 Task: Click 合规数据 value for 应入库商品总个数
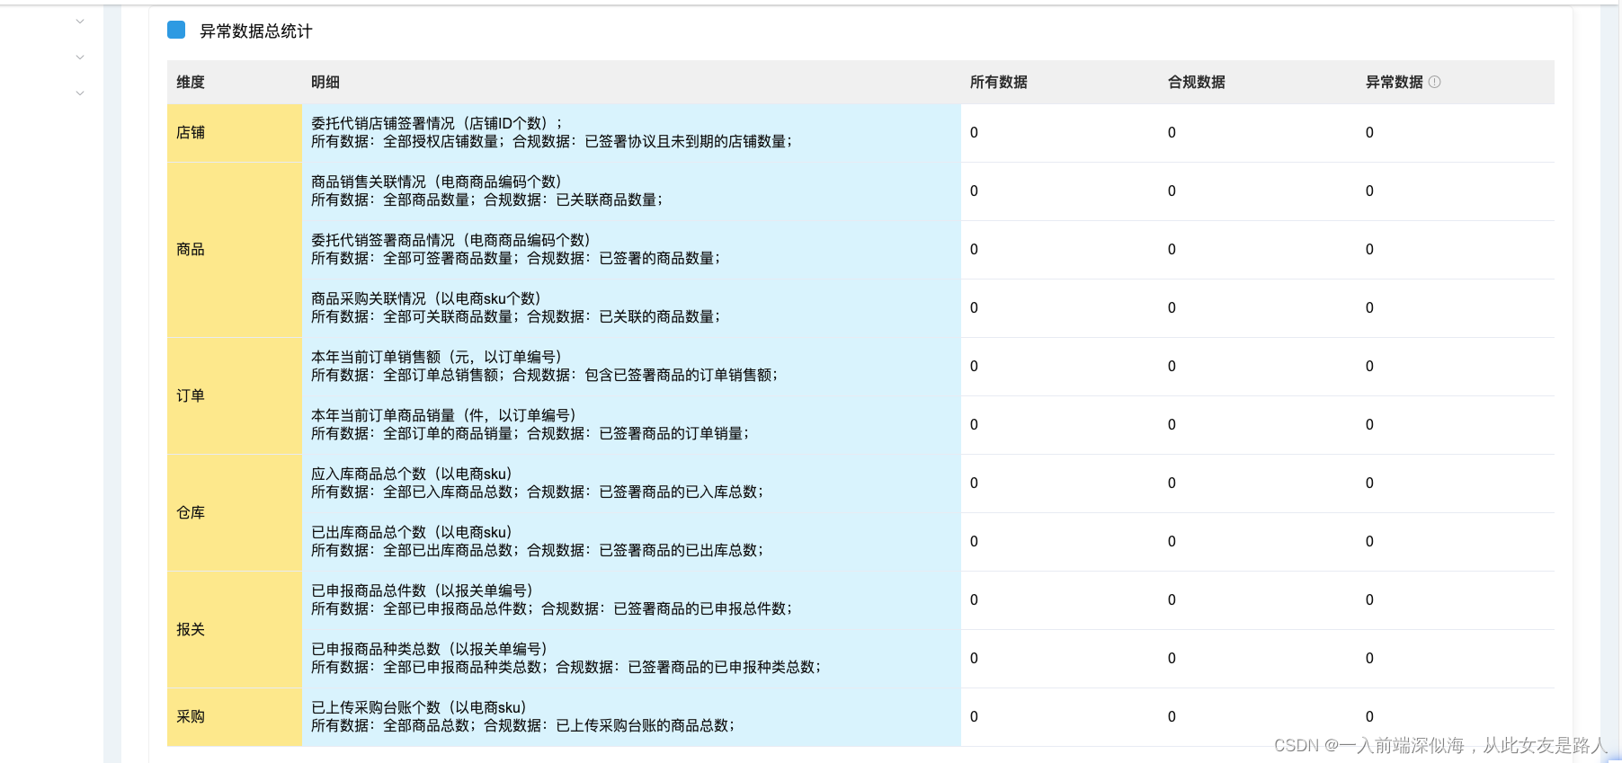click(x=1172, y=484)
